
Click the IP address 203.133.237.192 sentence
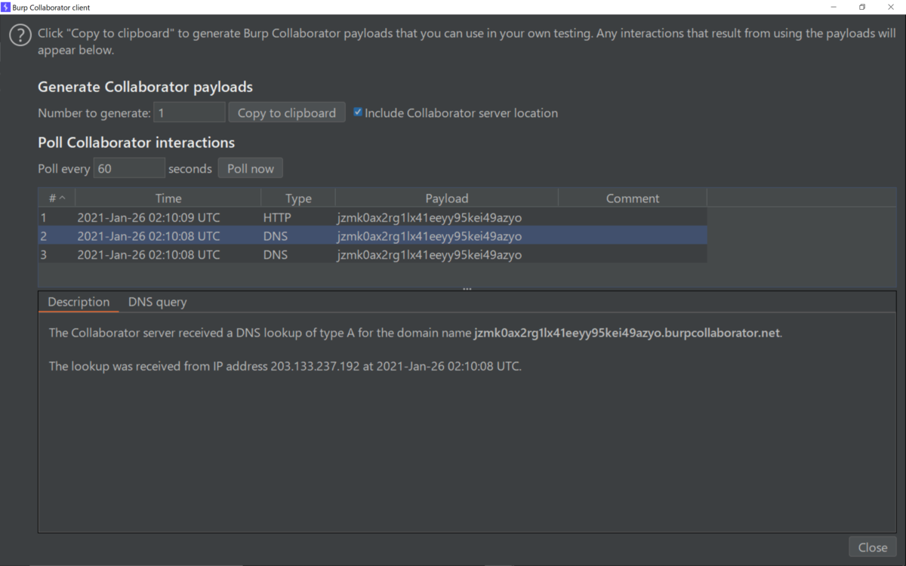(285, 367)
